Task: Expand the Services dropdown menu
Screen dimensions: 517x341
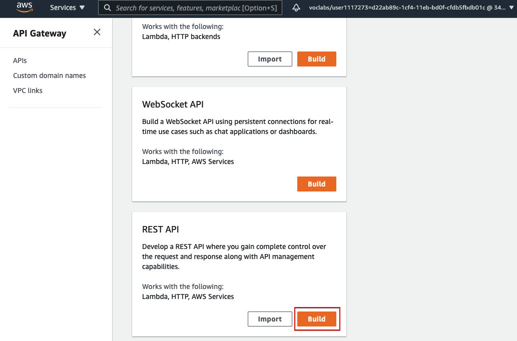Action: pyautogui.click(x=68, y=8)
